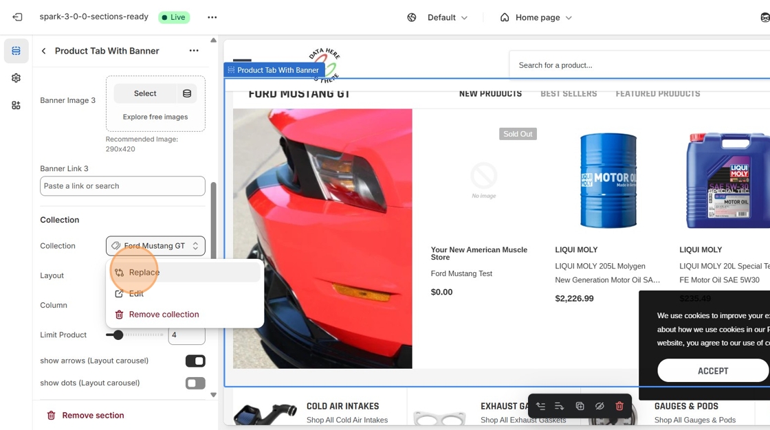Click LIQUI MOLY 205L Molygen product title

608,273
